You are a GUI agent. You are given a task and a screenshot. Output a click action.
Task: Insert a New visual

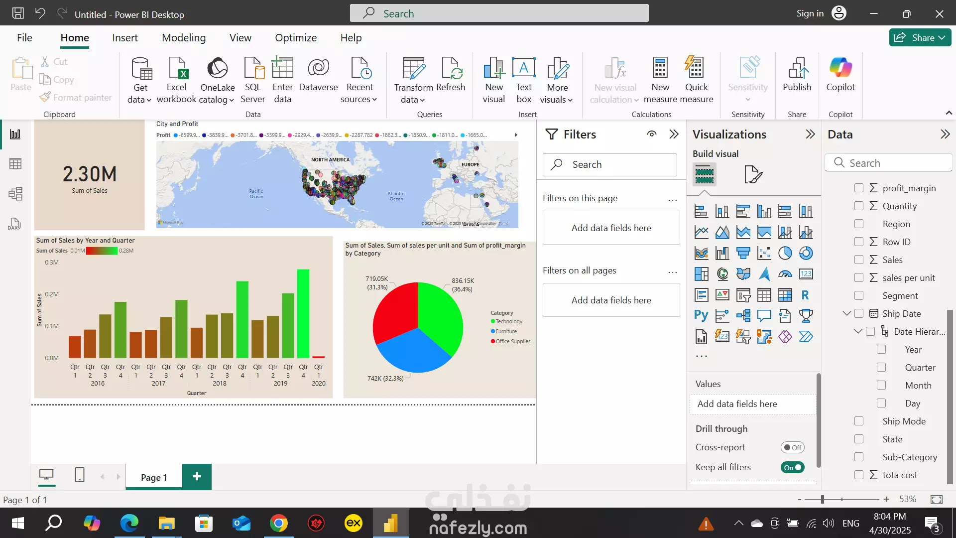pyautogui.click(x=494, y=80)
